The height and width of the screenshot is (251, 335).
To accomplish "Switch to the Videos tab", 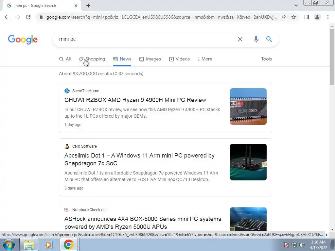I will click(180, 59).
